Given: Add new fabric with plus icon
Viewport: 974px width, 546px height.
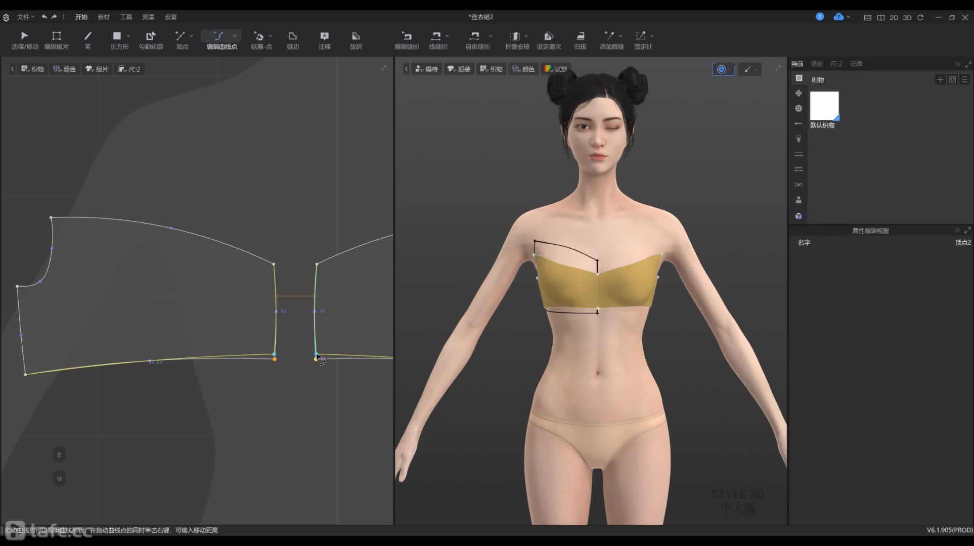Looking at the screenshot, I should [940, 79].
